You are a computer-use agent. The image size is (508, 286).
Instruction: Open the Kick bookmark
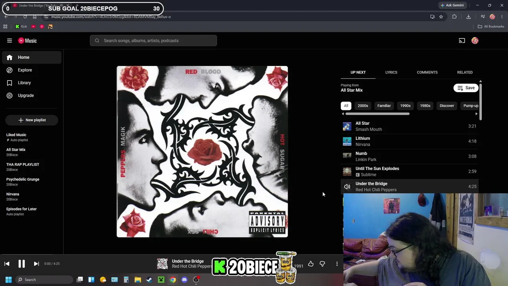coord(21,27)
